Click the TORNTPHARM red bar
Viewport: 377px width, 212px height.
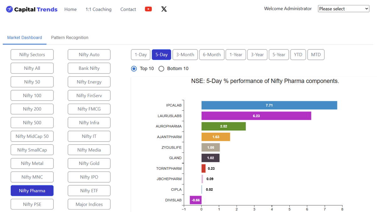tap(204, 168)
